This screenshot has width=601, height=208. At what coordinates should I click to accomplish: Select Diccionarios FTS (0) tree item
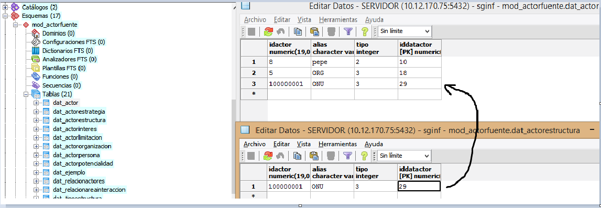pos(68,51)
